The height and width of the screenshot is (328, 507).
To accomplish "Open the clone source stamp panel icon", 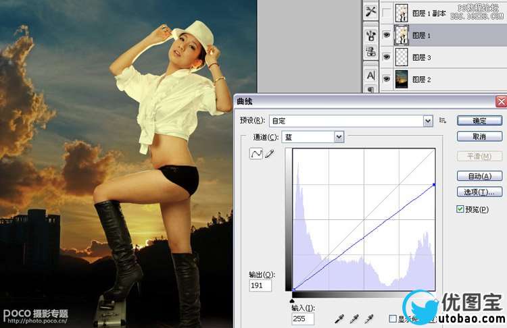I will (x=370, y=52).
